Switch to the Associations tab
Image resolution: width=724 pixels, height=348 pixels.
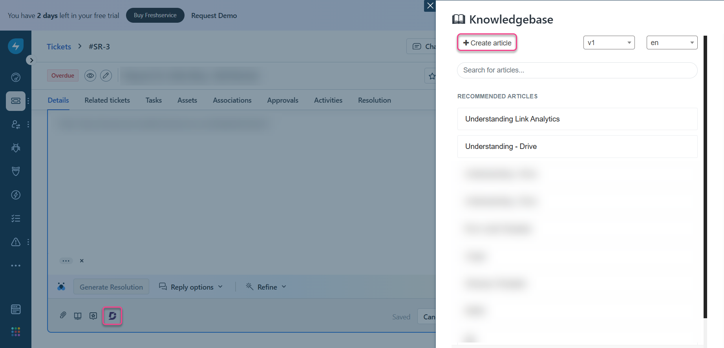tap(232, 100)
